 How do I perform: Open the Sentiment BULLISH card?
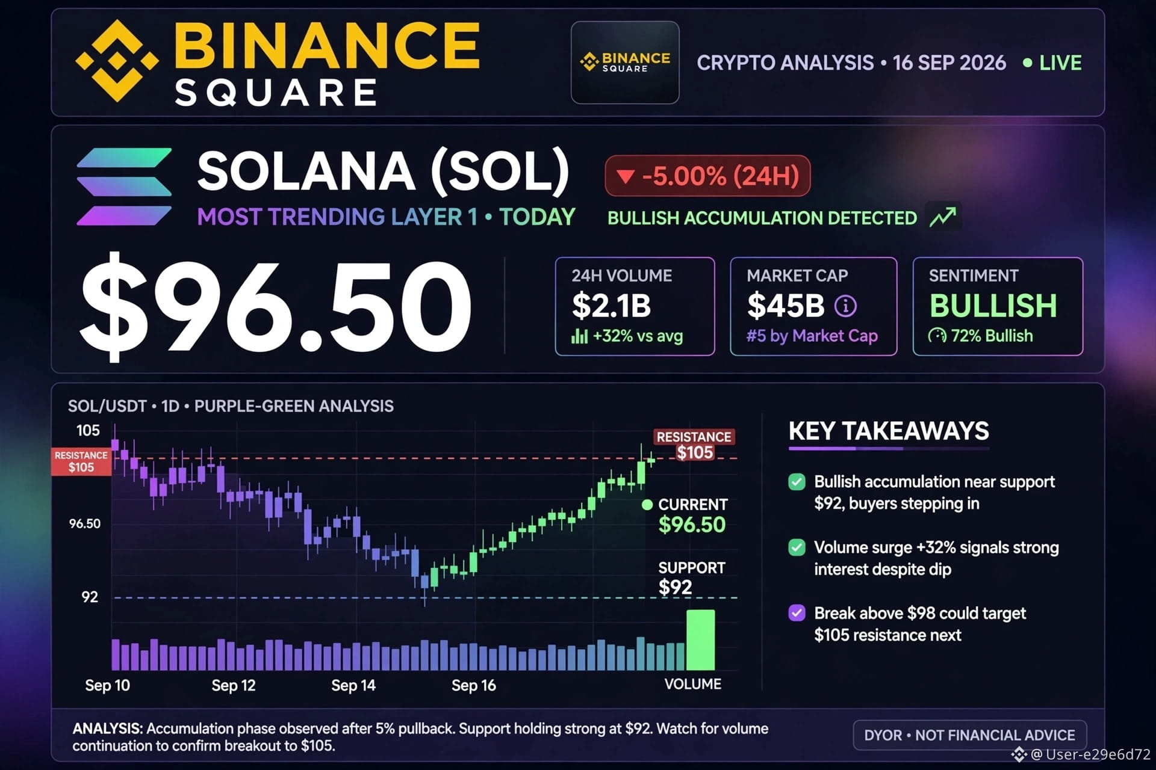[x=998, y=306]
